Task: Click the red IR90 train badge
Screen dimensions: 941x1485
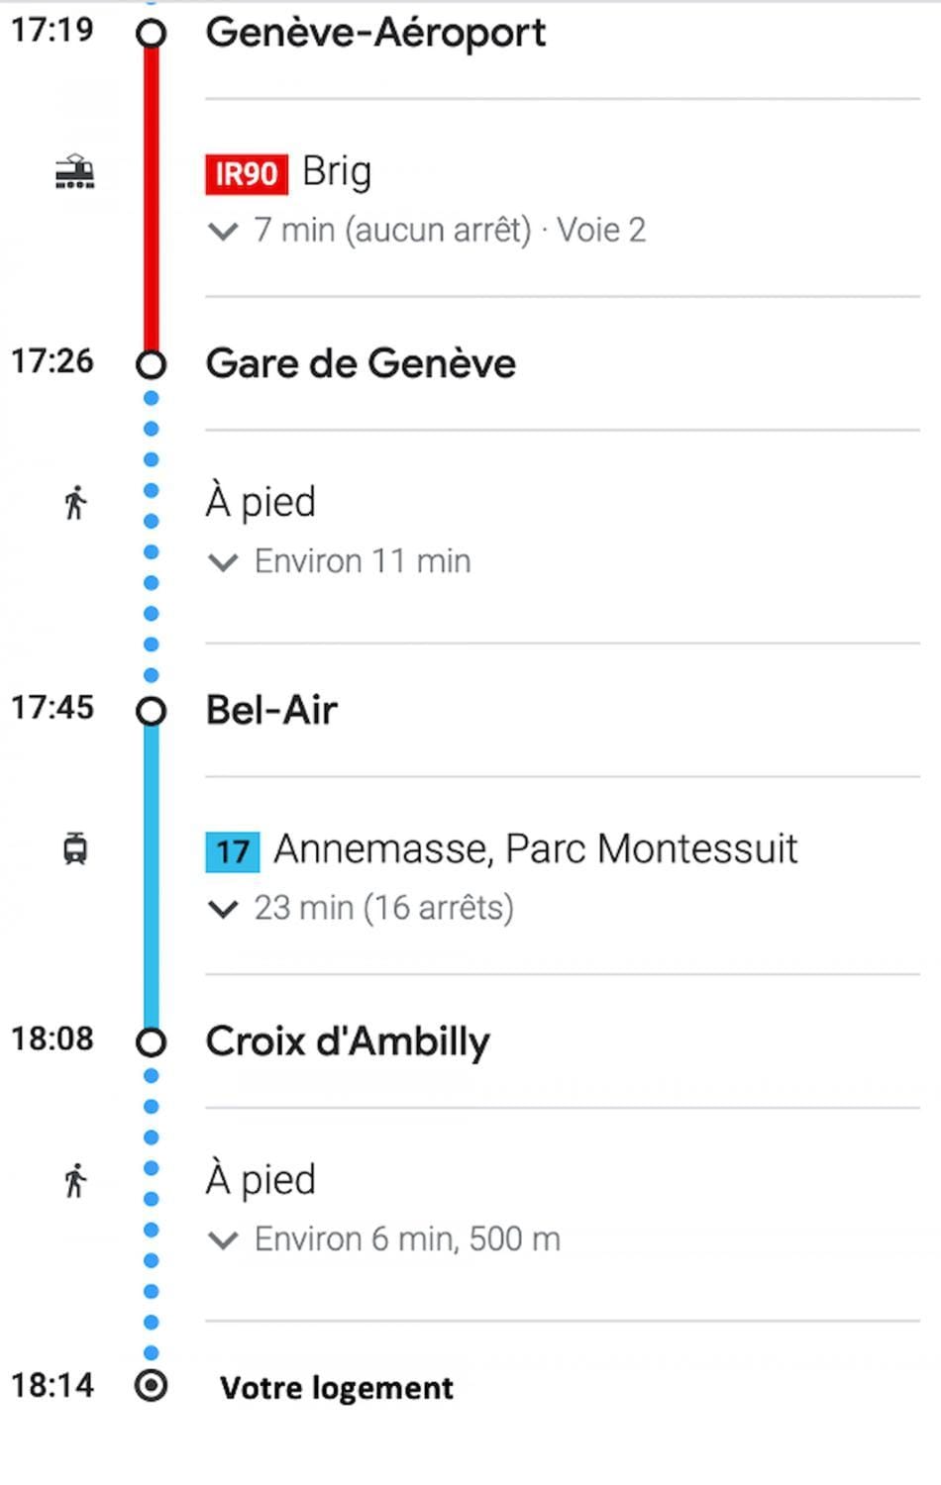Action: click(247, 174)
